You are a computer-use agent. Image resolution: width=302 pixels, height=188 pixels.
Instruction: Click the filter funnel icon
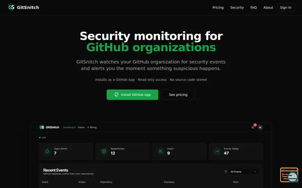click(226, 172)
